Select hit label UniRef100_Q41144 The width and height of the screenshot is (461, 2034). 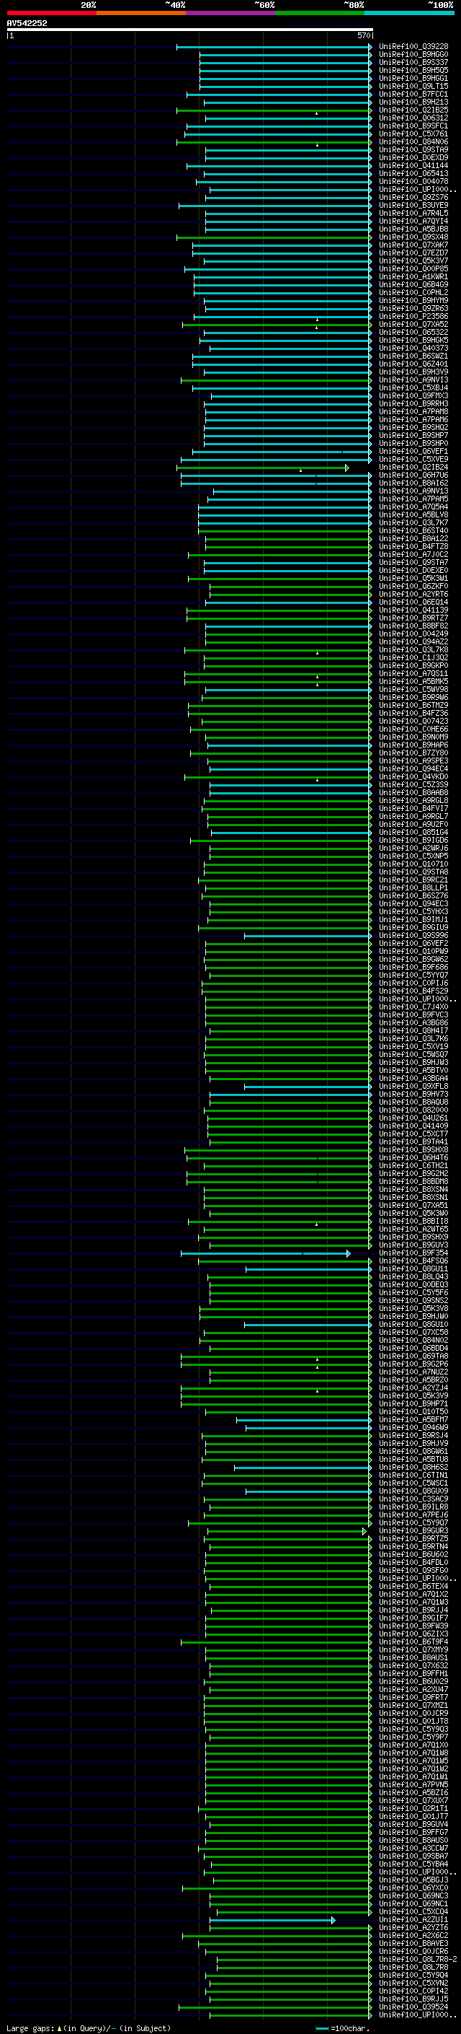[413, 166]
